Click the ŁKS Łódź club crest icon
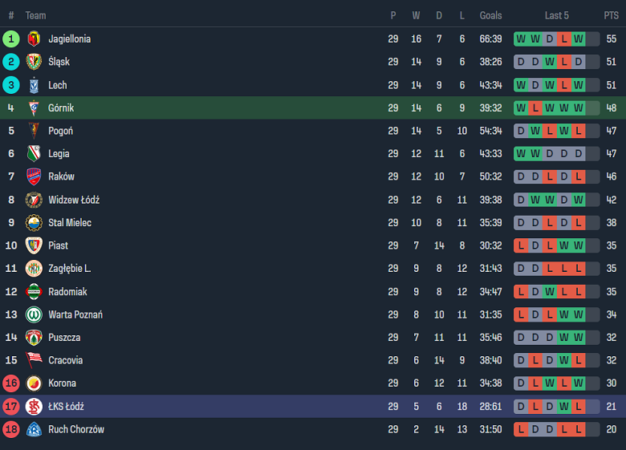The width and height of the screenshot is (626, 450). click(34, 407)
